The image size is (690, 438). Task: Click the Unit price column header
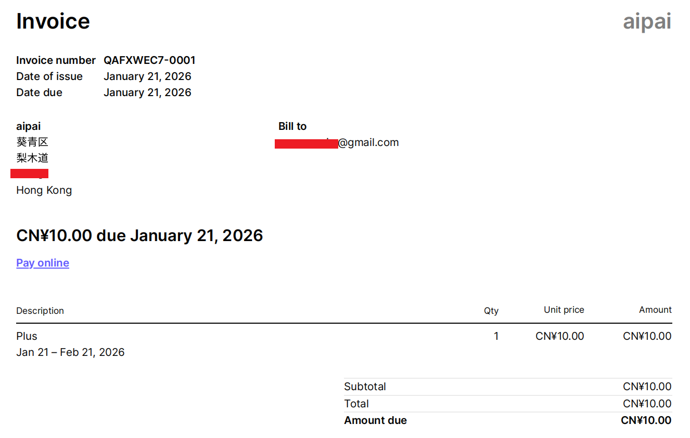coord(564,310)
